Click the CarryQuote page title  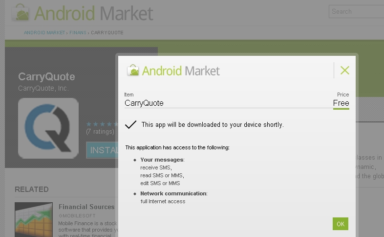[46, 76]
